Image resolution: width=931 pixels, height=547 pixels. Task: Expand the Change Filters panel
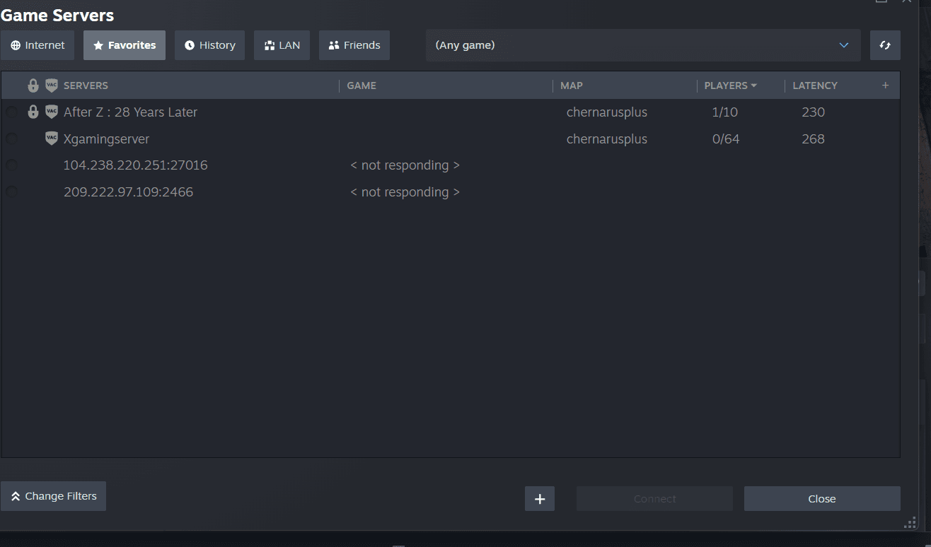tap(53, 496)
